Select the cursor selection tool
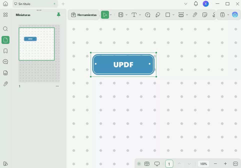The image size is (241, 168). 105,15
